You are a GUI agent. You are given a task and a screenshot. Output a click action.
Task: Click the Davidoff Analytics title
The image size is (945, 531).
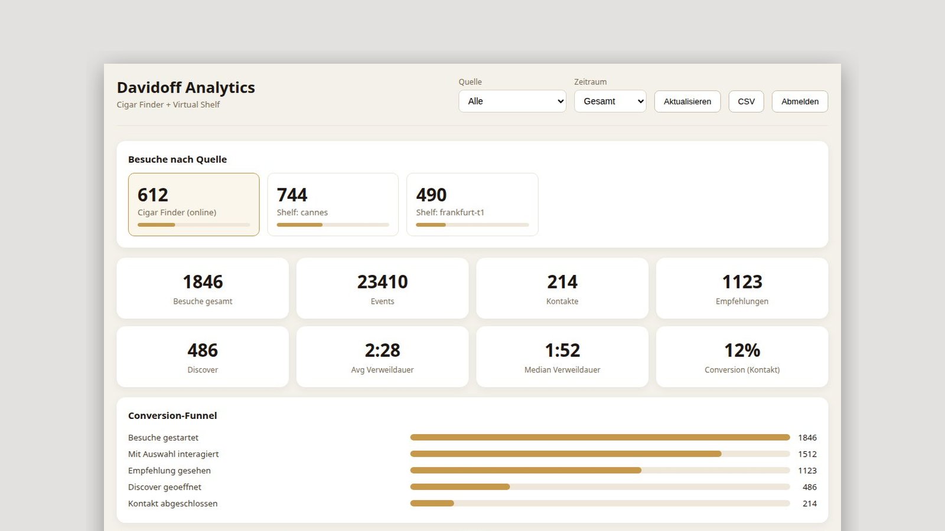click(x=186, y=87)
